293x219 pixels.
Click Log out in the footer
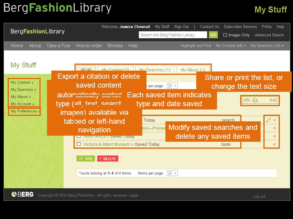pyautogui.click(x=259, y=196)
